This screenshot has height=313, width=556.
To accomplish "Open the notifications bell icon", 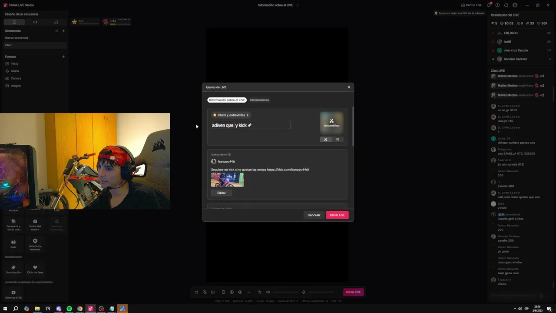I will click(489, 5).
